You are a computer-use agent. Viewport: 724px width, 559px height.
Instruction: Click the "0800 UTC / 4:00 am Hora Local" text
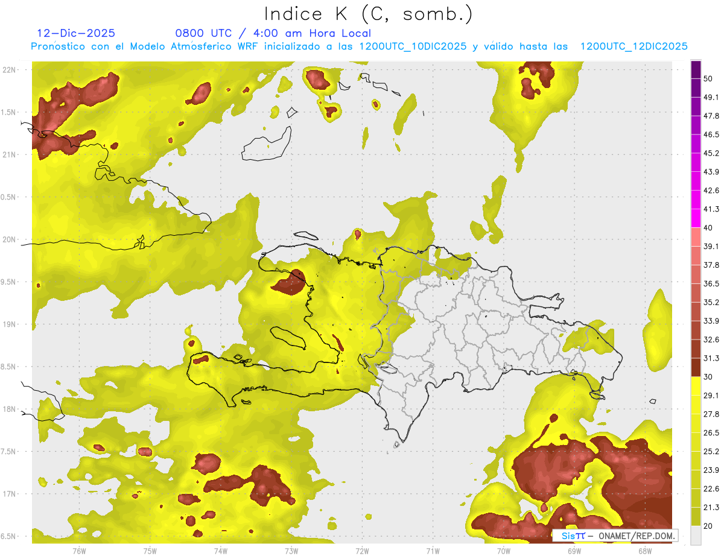[273, 33]
